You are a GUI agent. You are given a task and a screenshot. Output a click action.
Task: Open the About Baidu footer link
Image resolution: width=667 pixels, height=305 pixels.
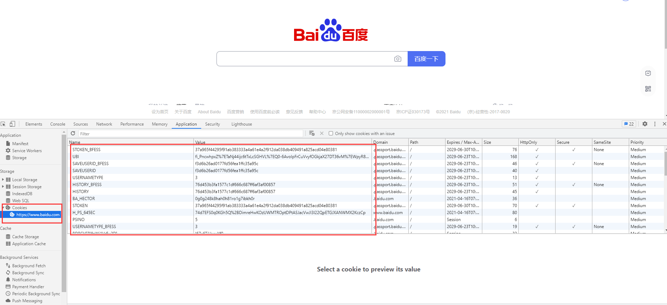click(209, 112)
